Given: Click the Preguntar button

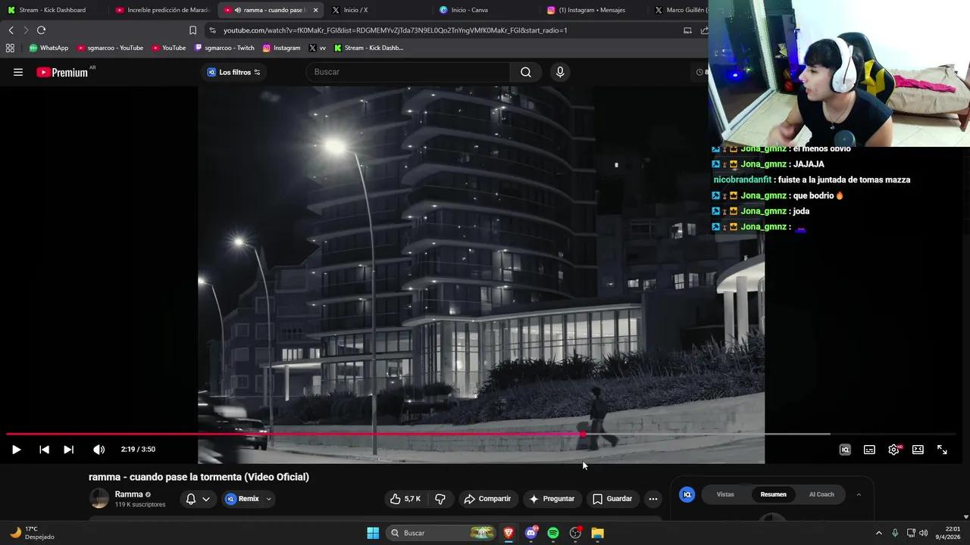Looking at the screenshot, I should [x=552, y=499].
